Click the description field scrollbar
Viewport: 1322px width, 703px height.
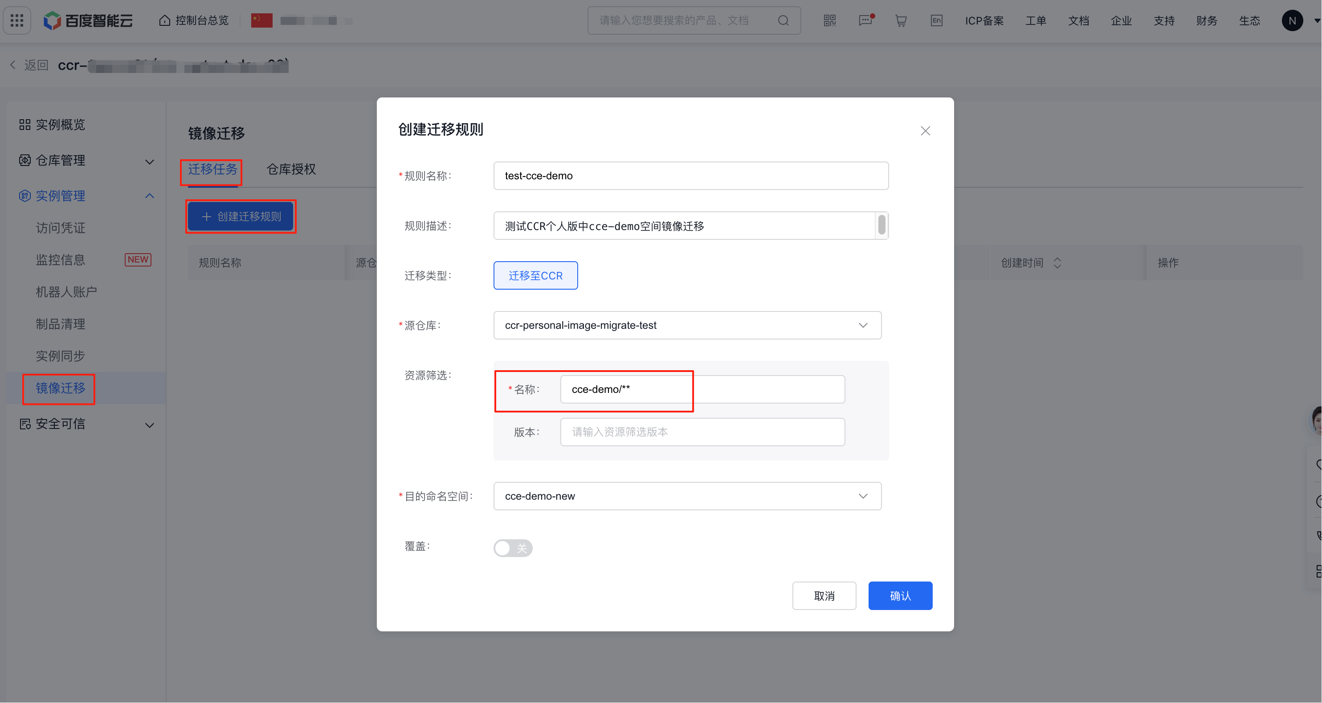click(x=881, y=225)
